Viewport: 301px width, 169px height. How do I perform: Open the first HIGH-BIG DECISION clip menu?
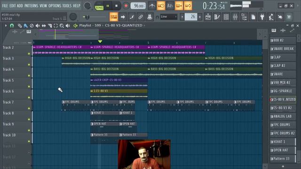[x=63, y=58]
